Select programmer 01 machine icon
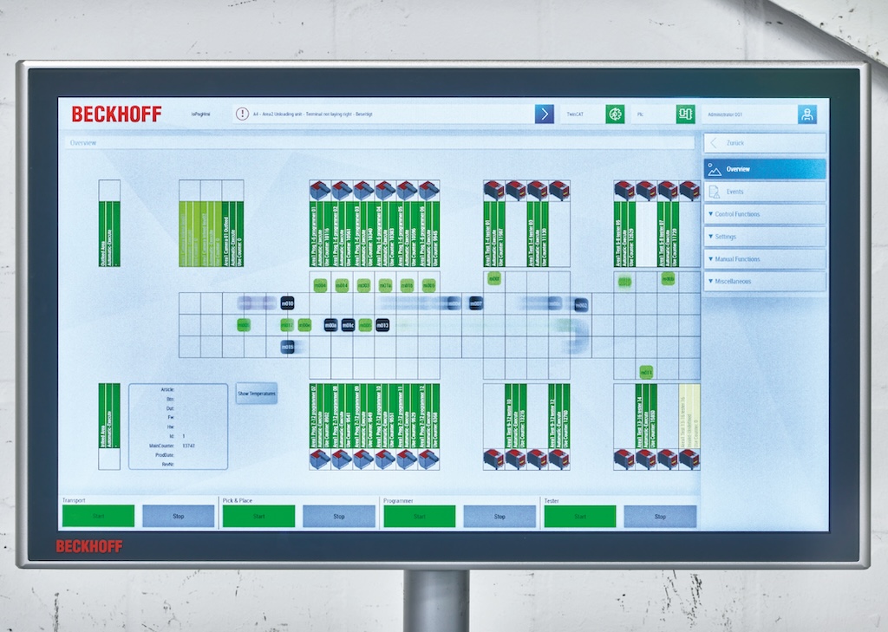 click(321, 190)
